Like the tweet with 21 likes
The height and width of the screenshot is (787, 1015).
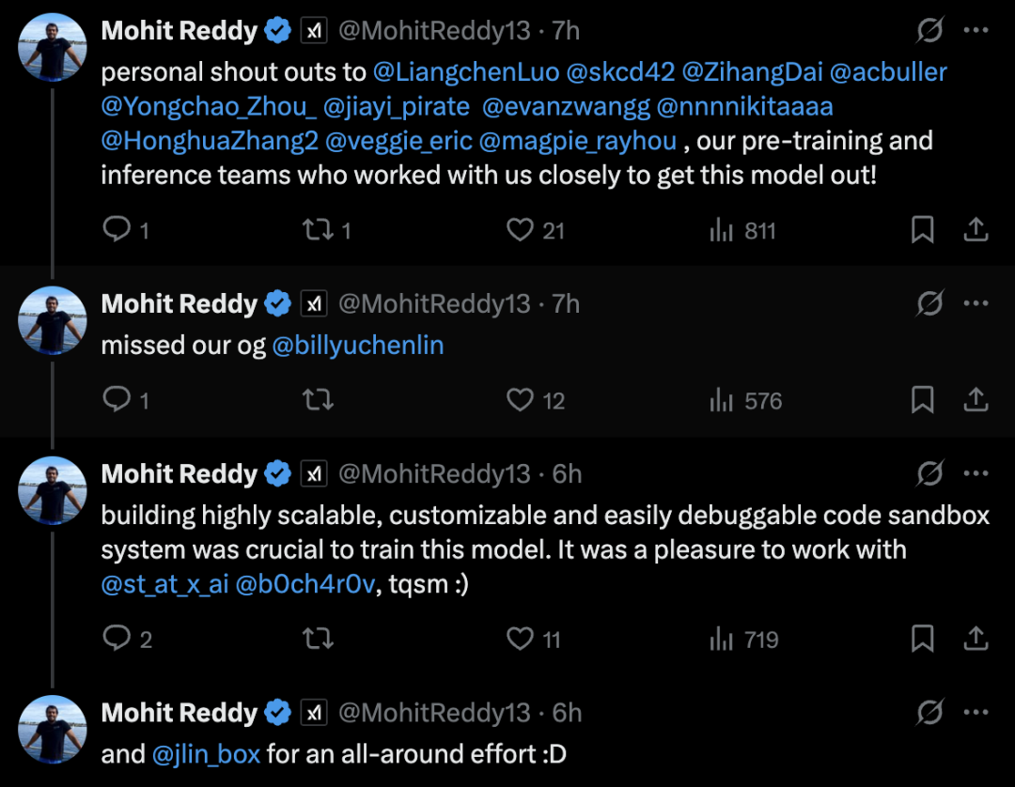[520, 229]
